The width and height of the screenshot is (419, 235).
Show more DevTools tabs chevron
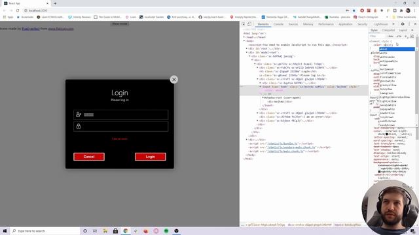click(393, 24)
